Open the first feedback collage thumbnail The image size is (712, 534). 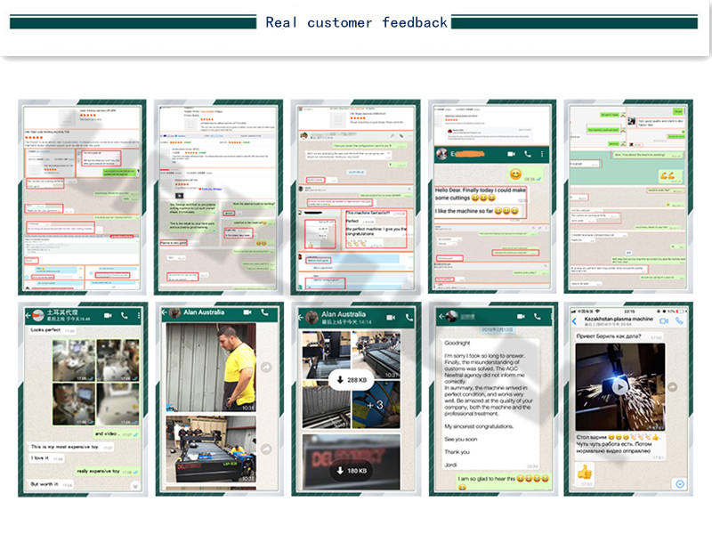pos(82,197)
